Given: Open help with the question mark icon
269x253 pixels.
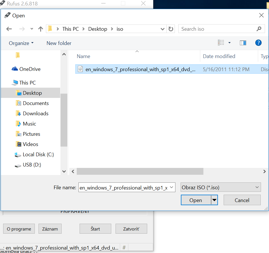Looking at the screenshot, I should pos(258,43).
